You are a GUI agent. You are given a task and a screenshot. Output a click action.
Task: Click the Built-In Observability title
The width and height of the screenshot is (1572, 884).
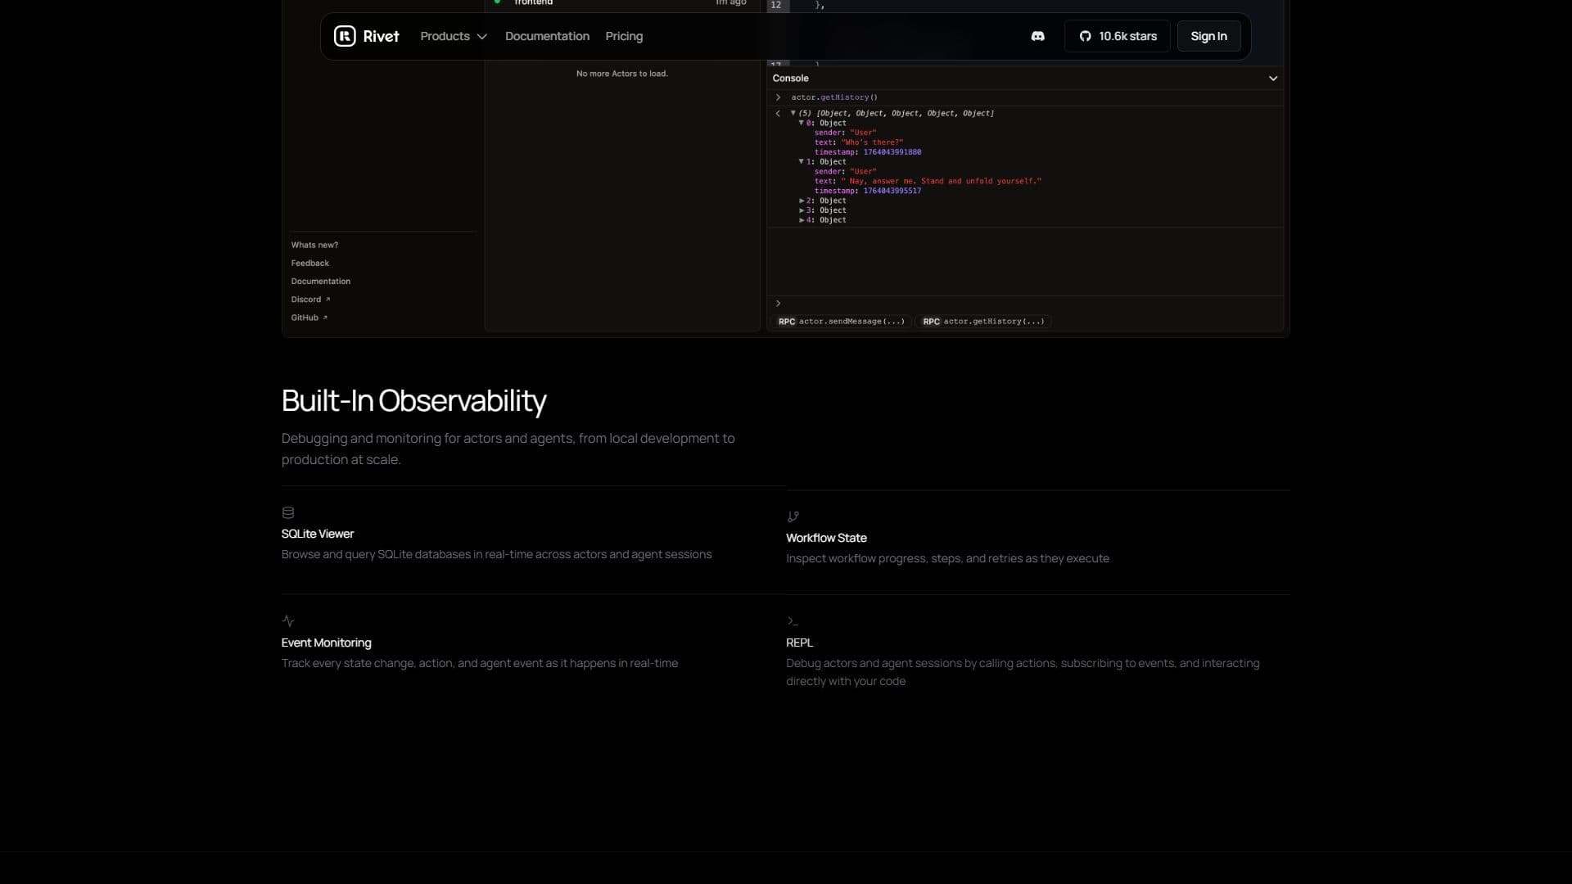[413, 401]
